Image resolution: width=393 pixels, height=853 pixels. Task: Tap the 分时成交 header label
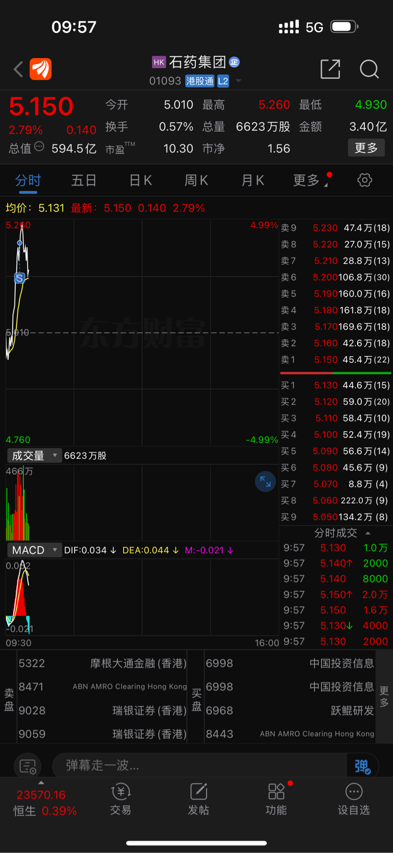[x=335, y=533]
